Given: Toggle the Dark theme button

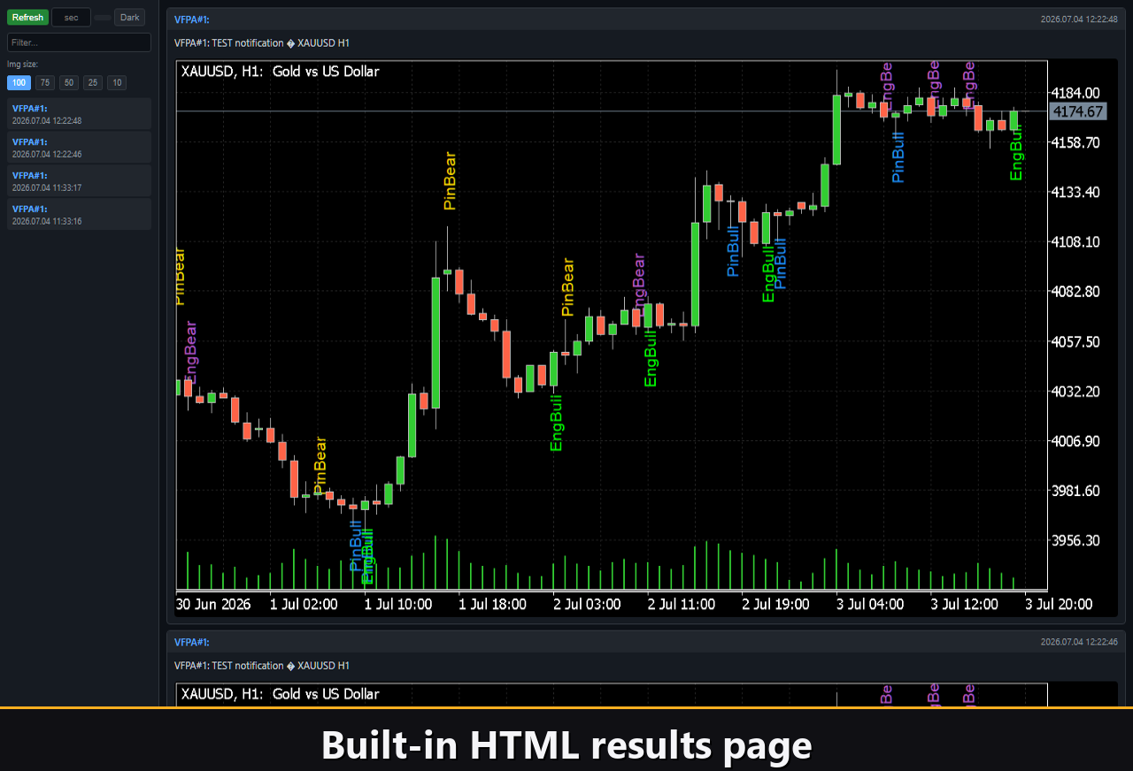Looking at the screenshot, I should [130, 18].
